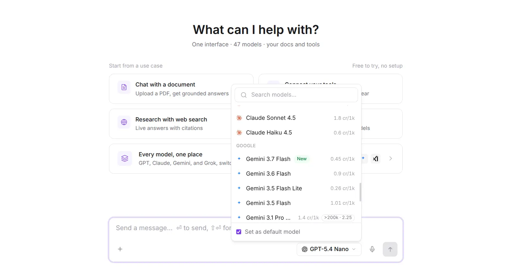Screen dimensions: 512x268
Task: Click the Research with web search globe icon
Action: (x=124, y=122)
